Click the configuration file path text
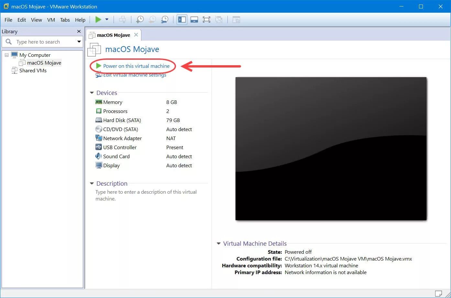 coord(348,259)
